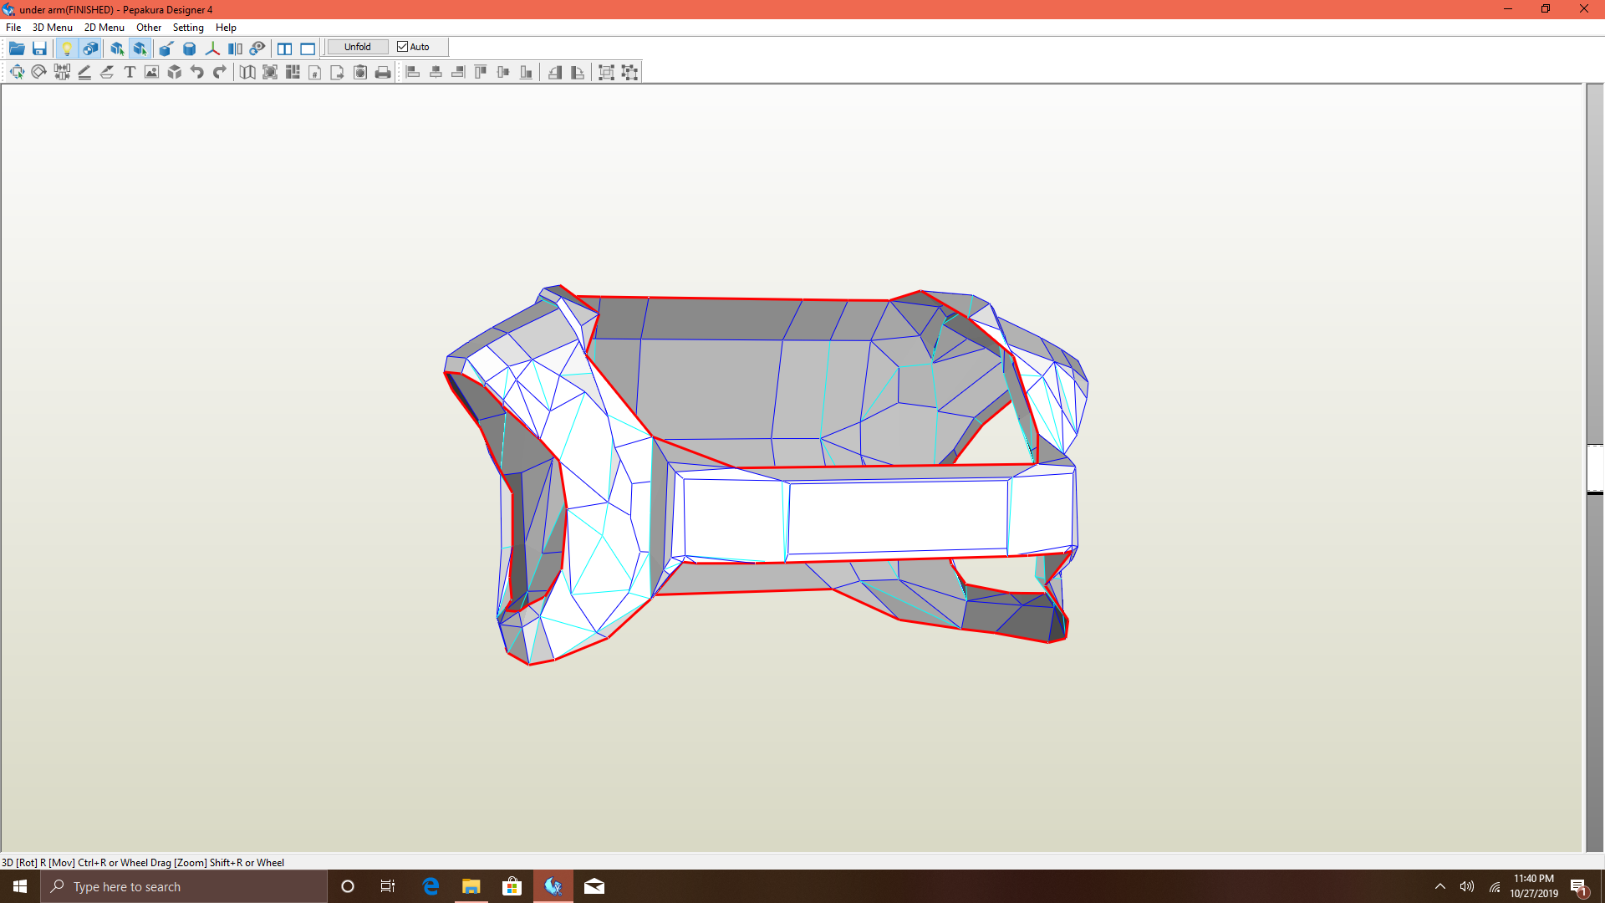Select the first cube-with-cursor tool
The height and width of the screenshot is (903, 1605).
tap(117, 48)
